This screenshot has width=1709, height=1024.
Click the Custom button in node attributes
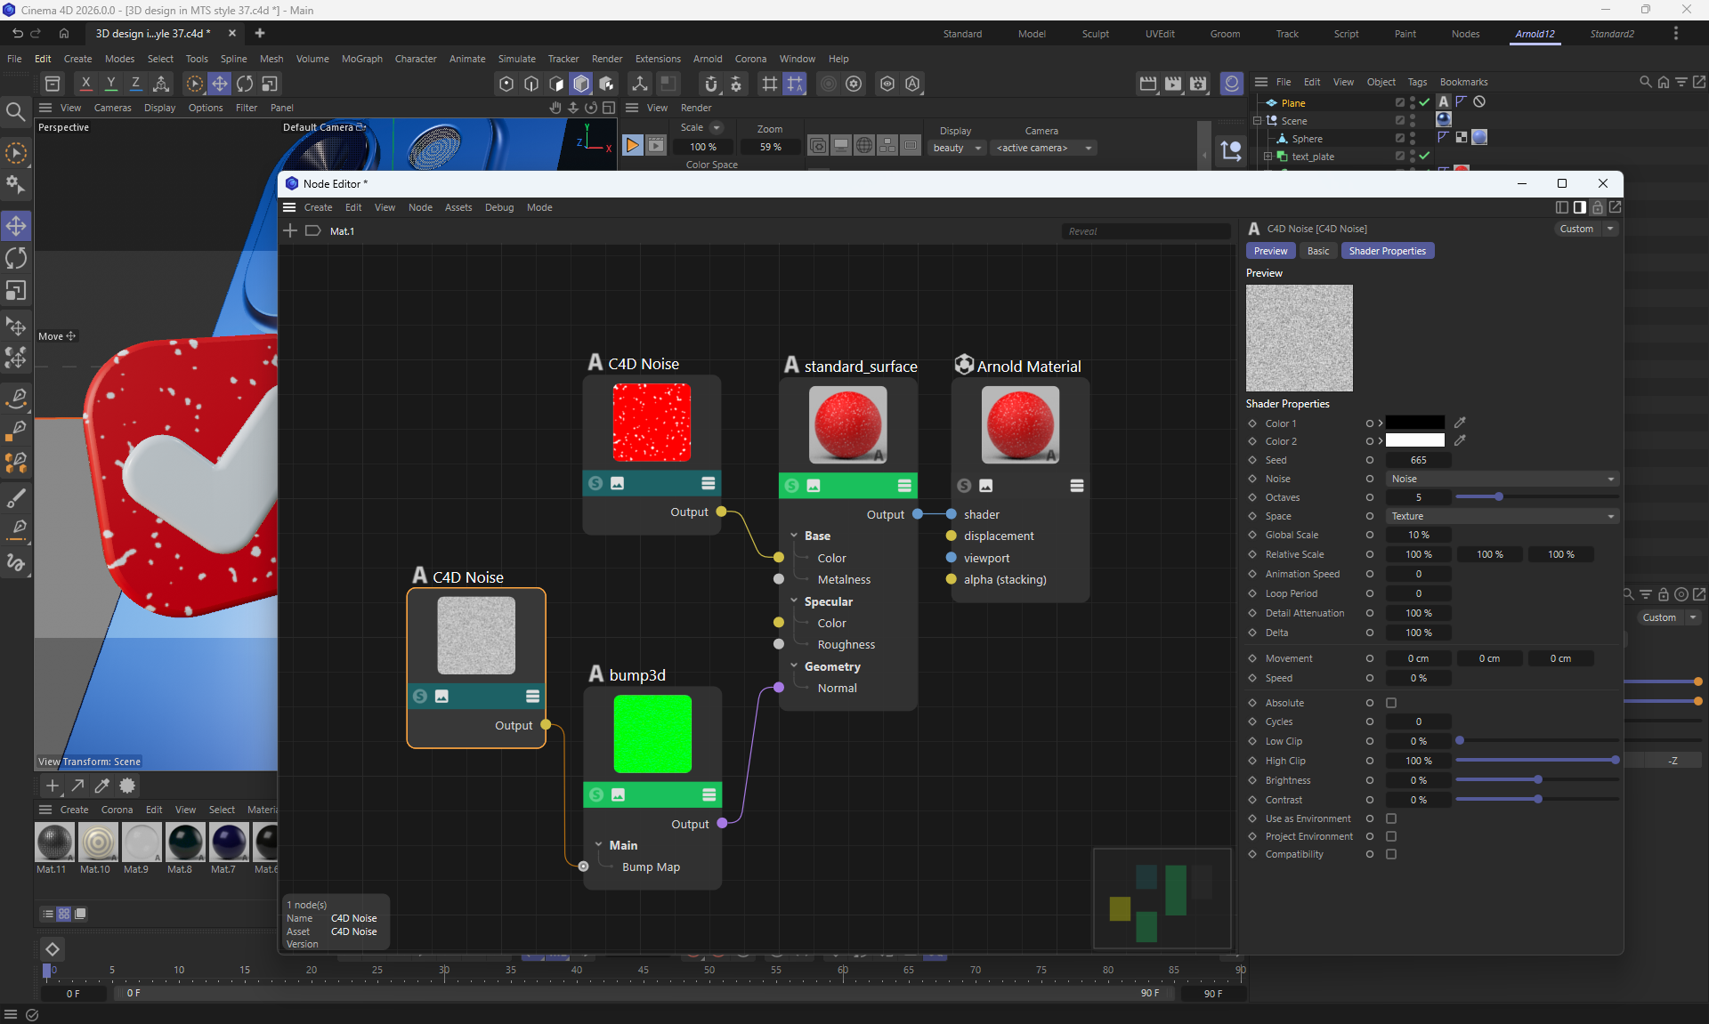[1576, 229]
